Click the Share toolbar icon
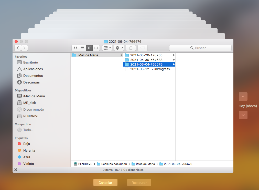The image size is (259, 190). [x=131, y=48]
